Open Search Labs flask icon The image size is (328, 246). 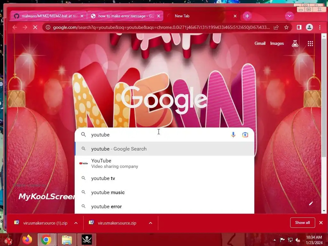(295, 44)
